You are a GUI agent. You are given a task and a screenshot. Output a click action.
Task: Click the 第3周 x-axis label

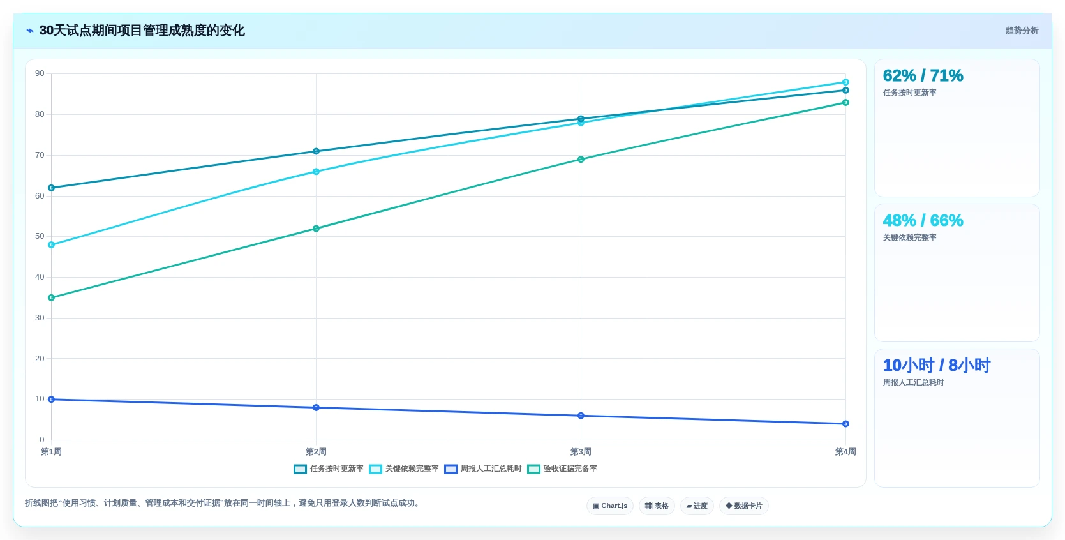point(581,452)
